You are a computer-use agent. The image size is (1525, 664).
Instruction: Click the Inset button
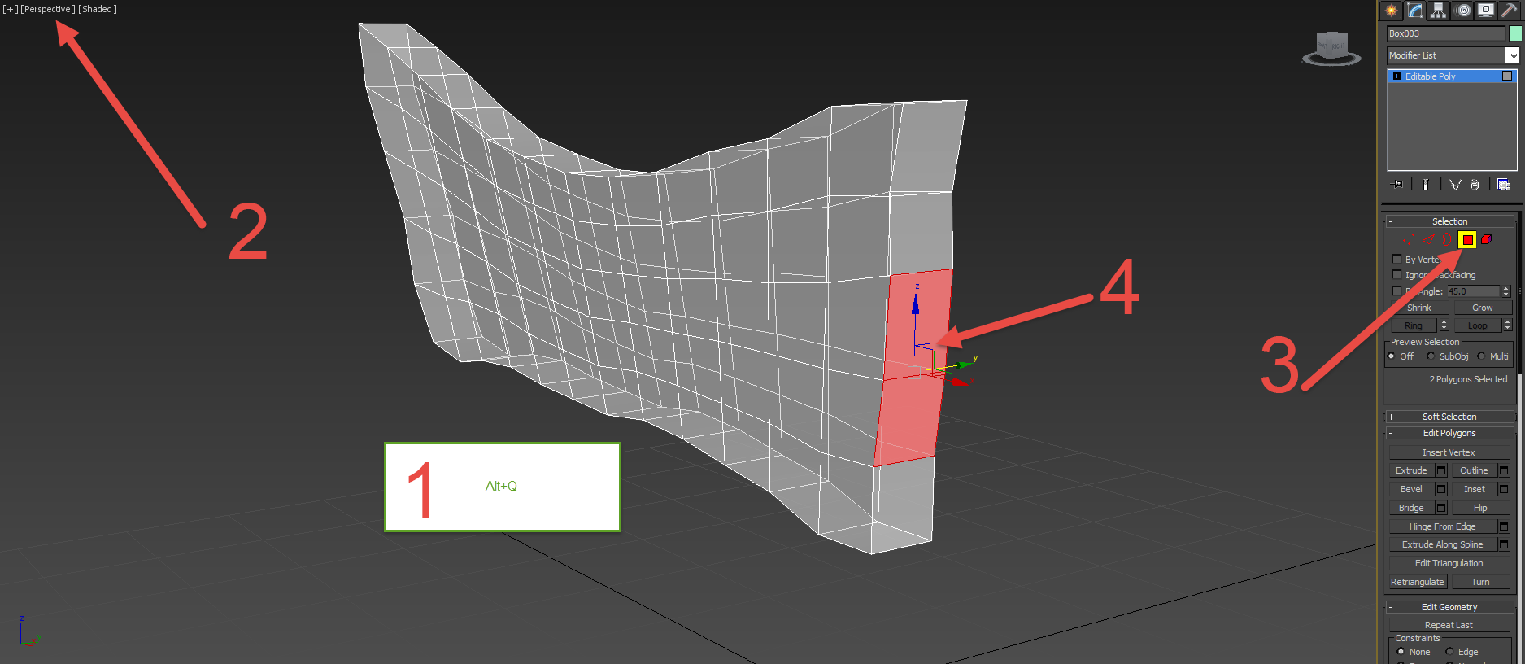point(1474,489)
